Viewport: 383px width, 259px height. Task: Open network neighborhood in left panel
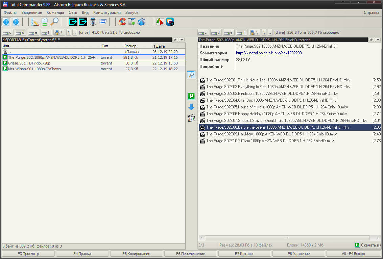click(59, 32)
